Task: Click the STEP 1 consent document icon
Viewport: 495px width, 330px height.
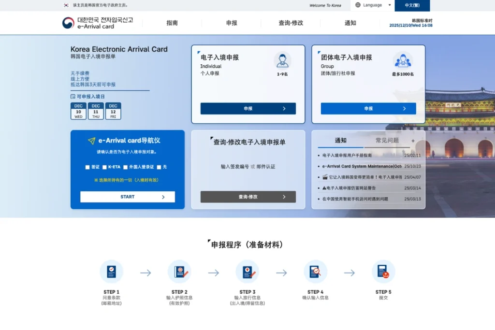Action: tap(111, 271)
